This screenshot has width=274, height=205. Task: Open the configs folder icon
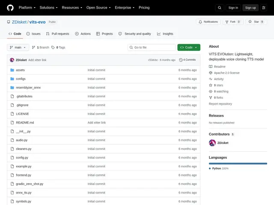(x=12, y=79)
